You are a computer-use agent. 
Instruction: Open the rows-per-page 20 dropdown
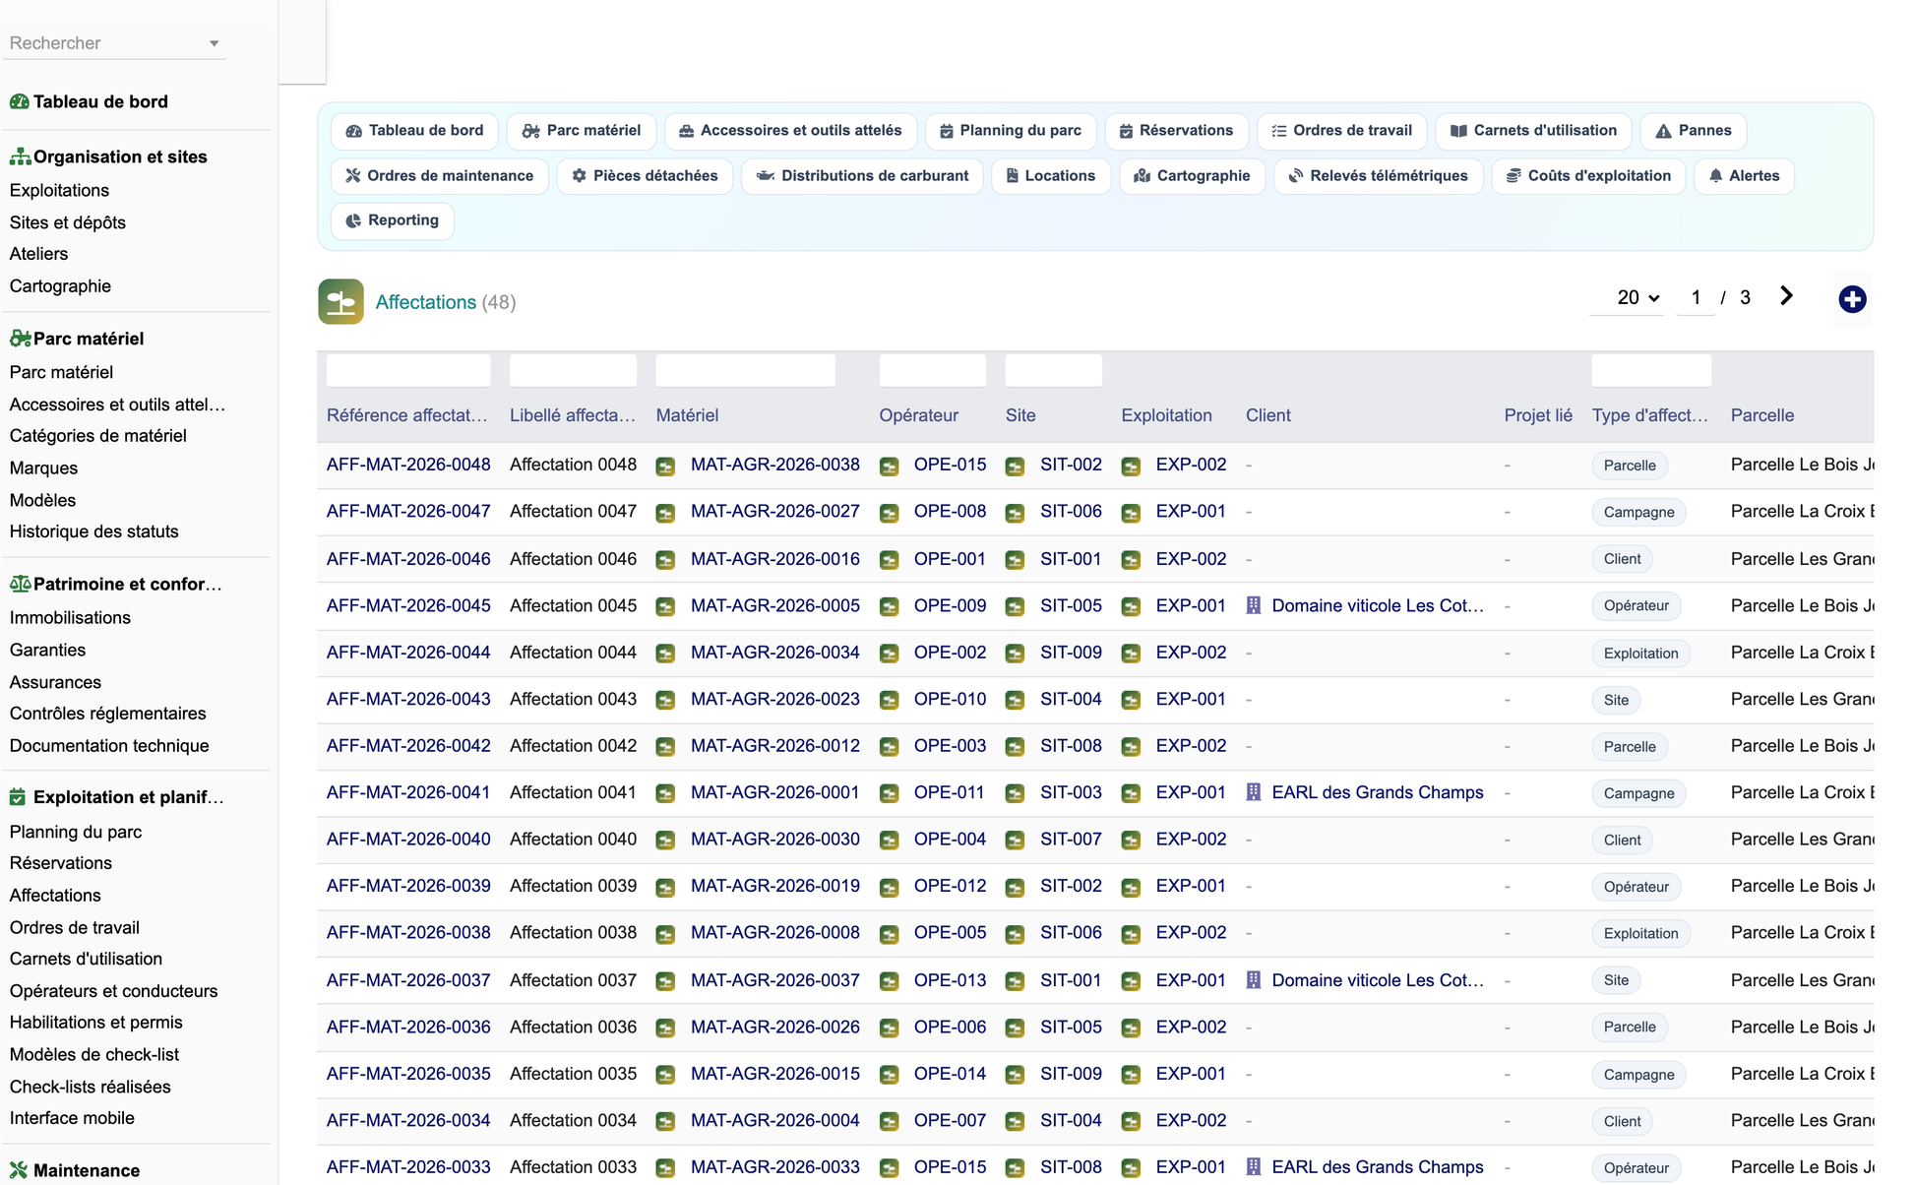coord(1637,297)
